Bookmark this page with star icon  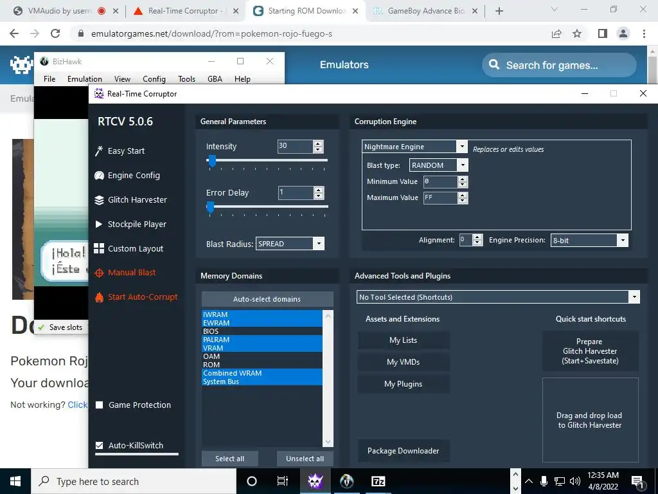pyautogui.click(x=577, y=33)
